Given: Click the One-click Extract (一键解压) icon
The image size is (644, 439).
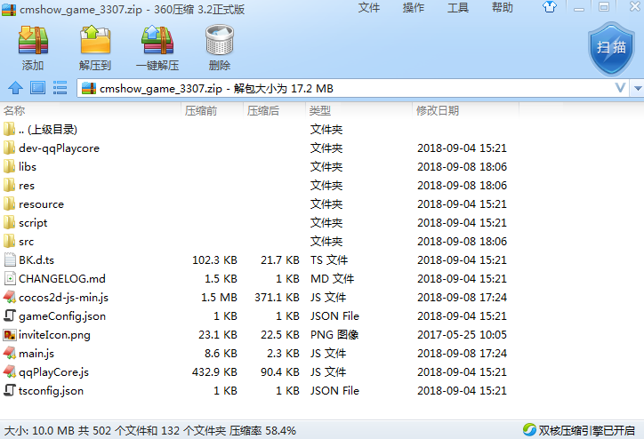Looking at the screenshot, I should (157, 40).
